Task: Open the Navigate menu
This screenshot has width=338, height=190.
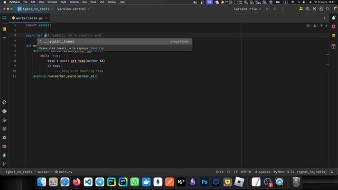Action: pyautogui.click(x=52, y=2)
